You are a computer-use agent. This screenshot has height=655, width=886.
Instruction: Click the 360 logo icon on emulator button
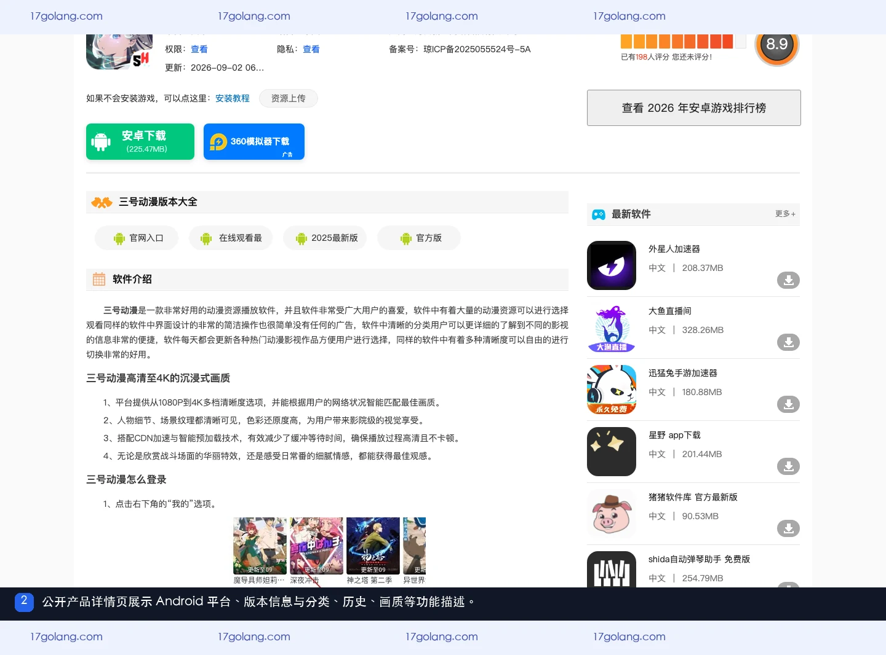tap(218, 142)
